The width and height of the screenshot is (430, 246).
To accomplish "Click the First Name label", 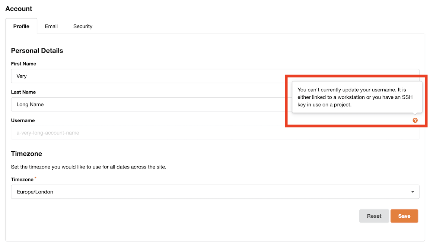I will pos(23,64).
